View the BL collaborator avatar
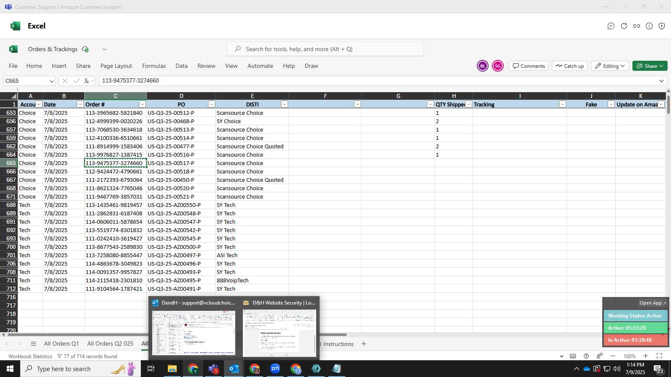This screenshot has width=671, height=377. (x=483, y=66)
